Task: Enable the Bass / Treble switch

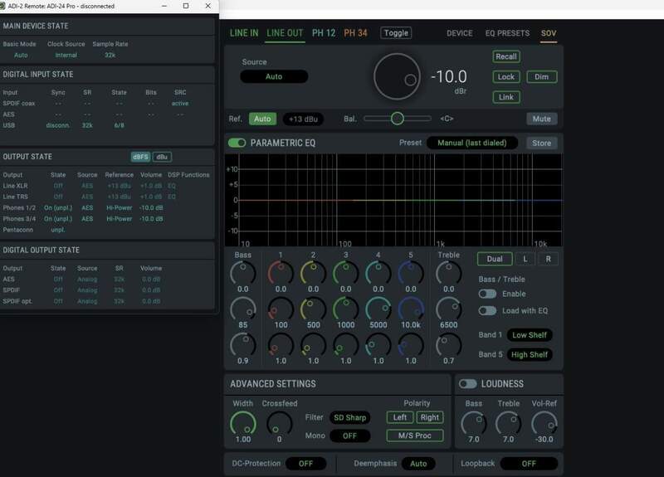Action: coord(487,294)
